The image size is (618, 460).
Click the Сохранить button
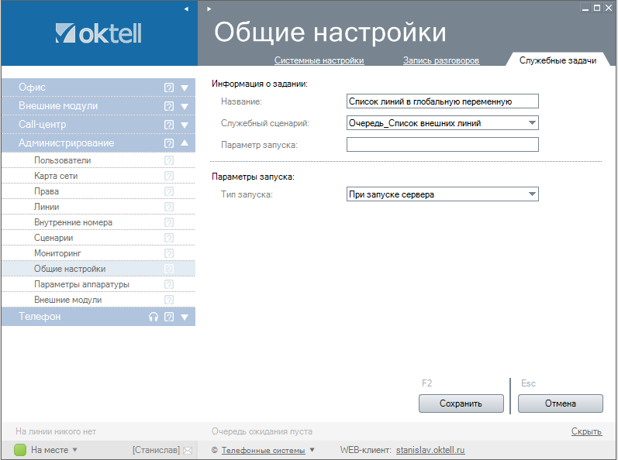click(461, 403)
